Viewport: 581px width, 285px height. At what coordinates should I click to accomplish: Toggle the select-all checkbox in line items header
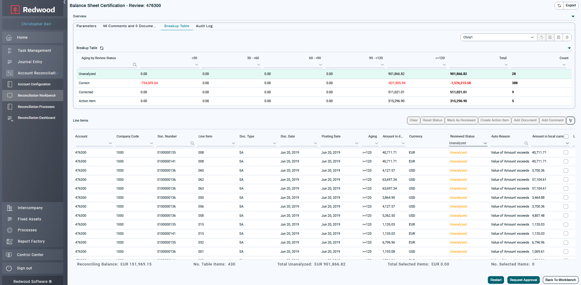[566, 137]
